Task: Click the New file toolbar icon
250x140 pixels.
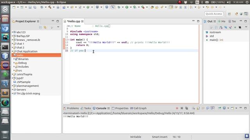Action: [x=14, y=7]
